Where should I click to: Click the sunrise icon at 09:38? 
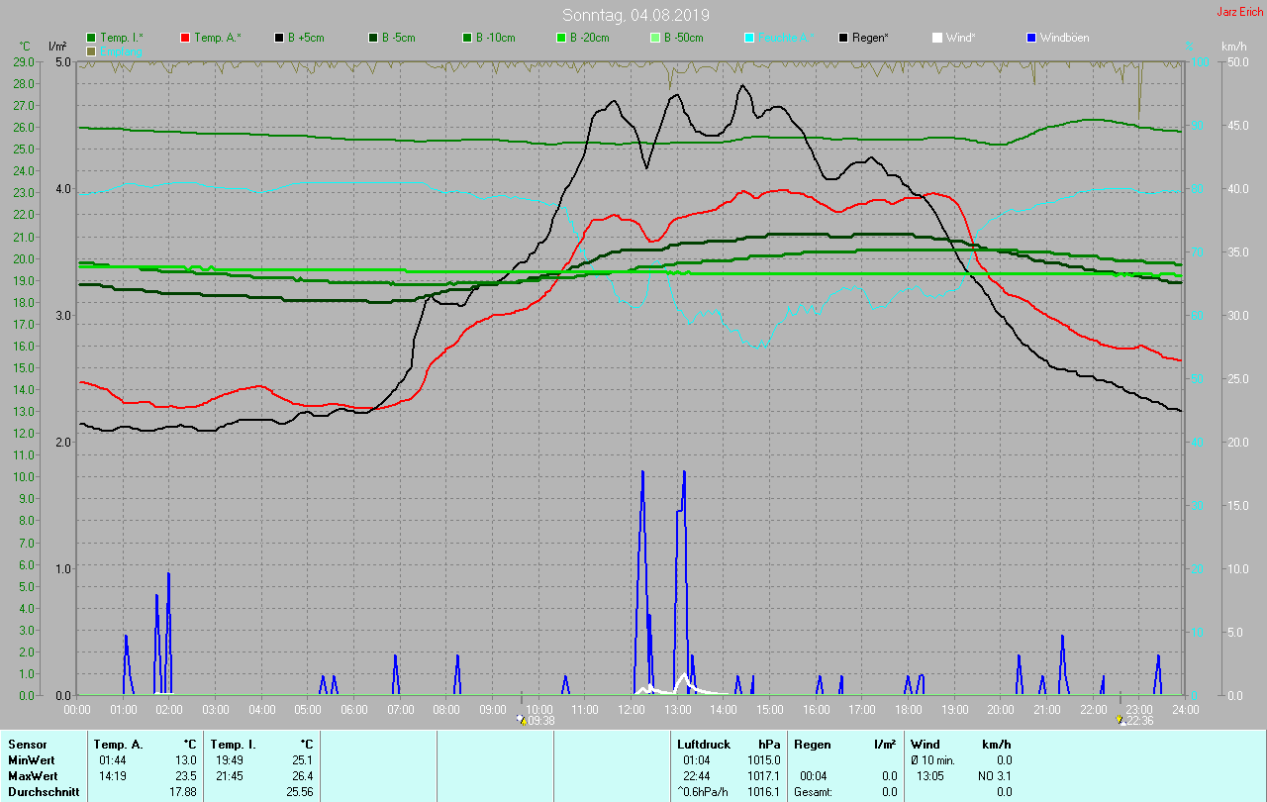click(522, 720)
